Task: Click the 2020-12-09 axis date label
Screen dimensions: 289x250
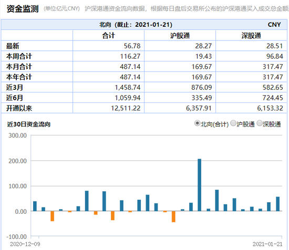Action: click(25, 244)
